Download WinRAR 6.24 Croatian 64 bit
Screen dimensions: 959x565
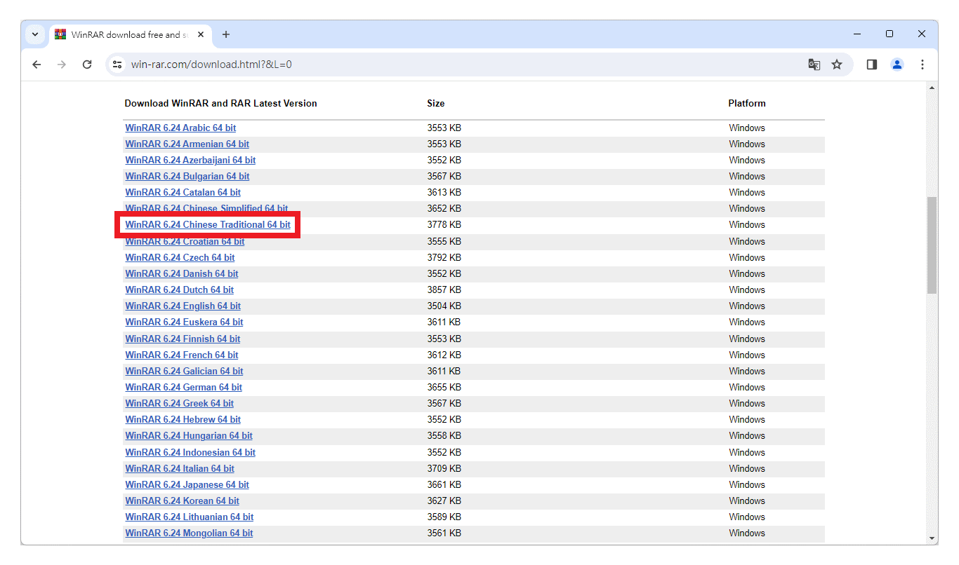coord(185,241)
